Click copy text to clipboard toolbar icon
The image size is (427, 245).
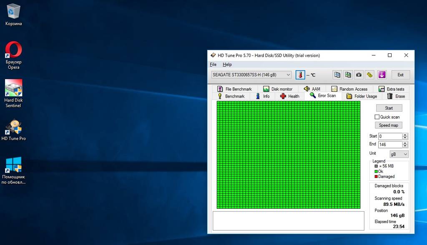[337, 75]
